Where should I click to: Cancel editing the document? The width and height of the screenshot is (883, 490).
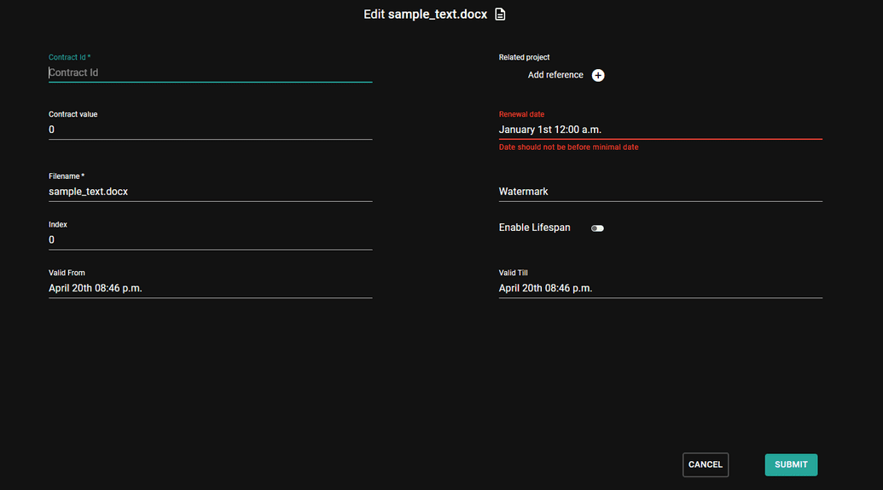tap(705, 464)
